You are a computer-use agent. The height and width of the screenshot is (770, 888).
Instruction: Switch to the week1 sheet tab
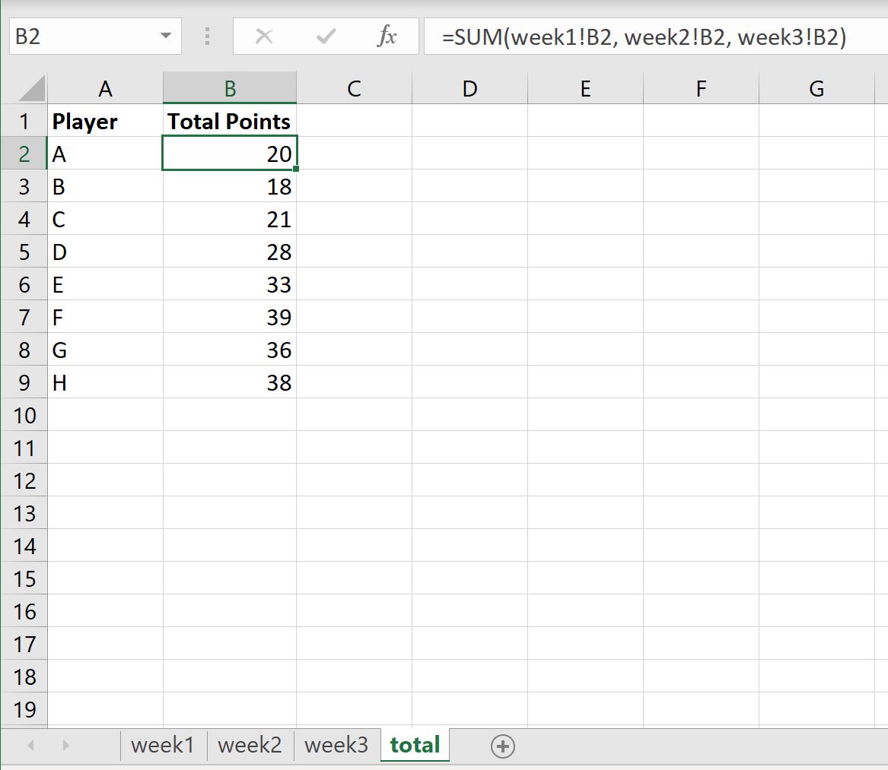coord(163,745)
